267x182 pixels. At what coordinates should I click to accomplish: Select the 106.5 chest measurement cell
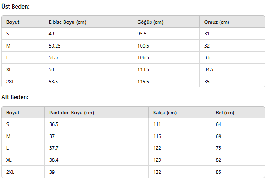[166, 57]
